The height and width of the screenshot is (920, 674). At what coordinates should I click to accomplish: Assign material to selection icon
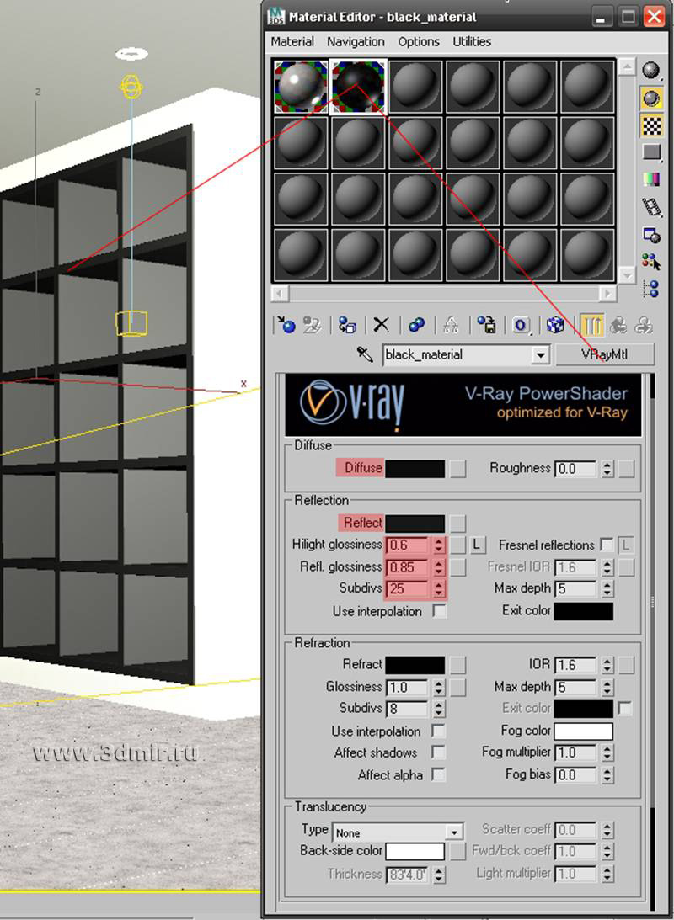pyautogui.click(x=348, y=324)
